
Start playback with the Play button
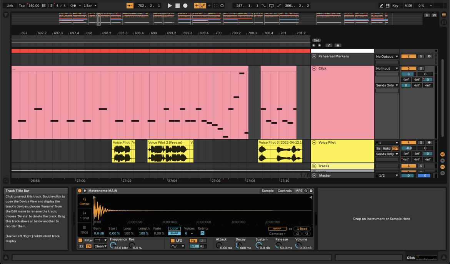[x=170, y=5]
